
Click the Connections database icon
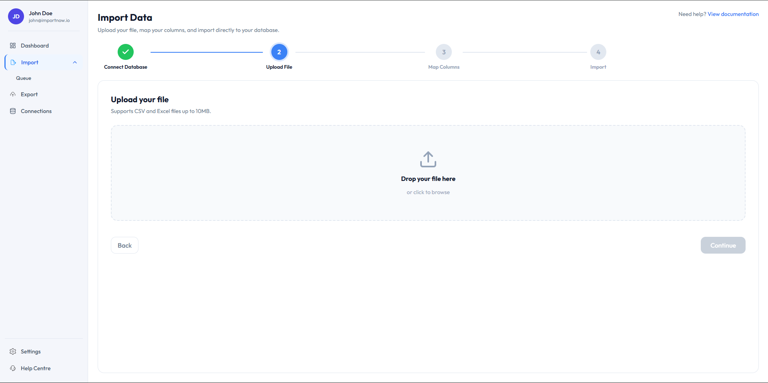[x=13, y=111]
